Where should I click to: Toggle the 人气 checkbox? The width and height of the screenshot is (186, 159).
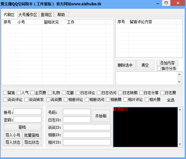19,93
